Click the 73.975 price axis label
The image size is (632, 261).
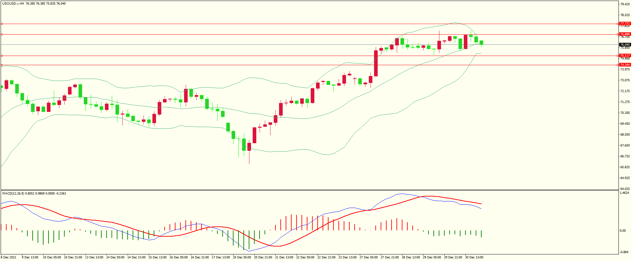point(625,69)
